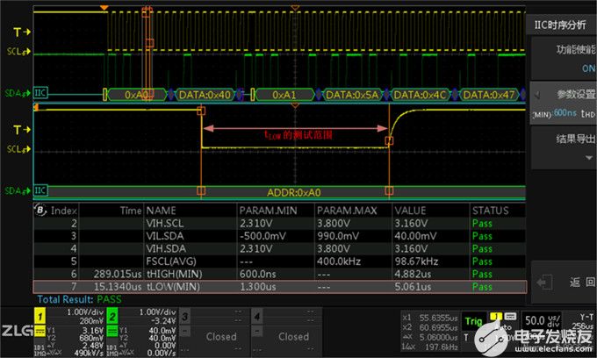
Task: Click the orange trigger position marker at top
Action: [x=104, y=8]
